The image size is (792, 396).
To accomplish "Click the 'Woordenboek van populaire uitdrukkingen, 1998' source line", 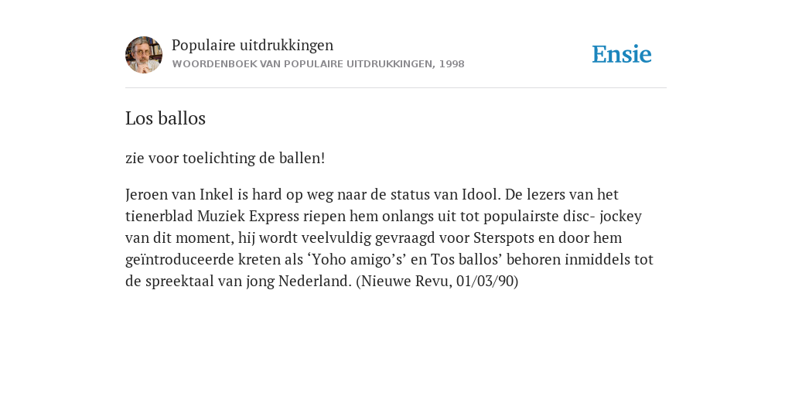I will (x=318, y=64).
